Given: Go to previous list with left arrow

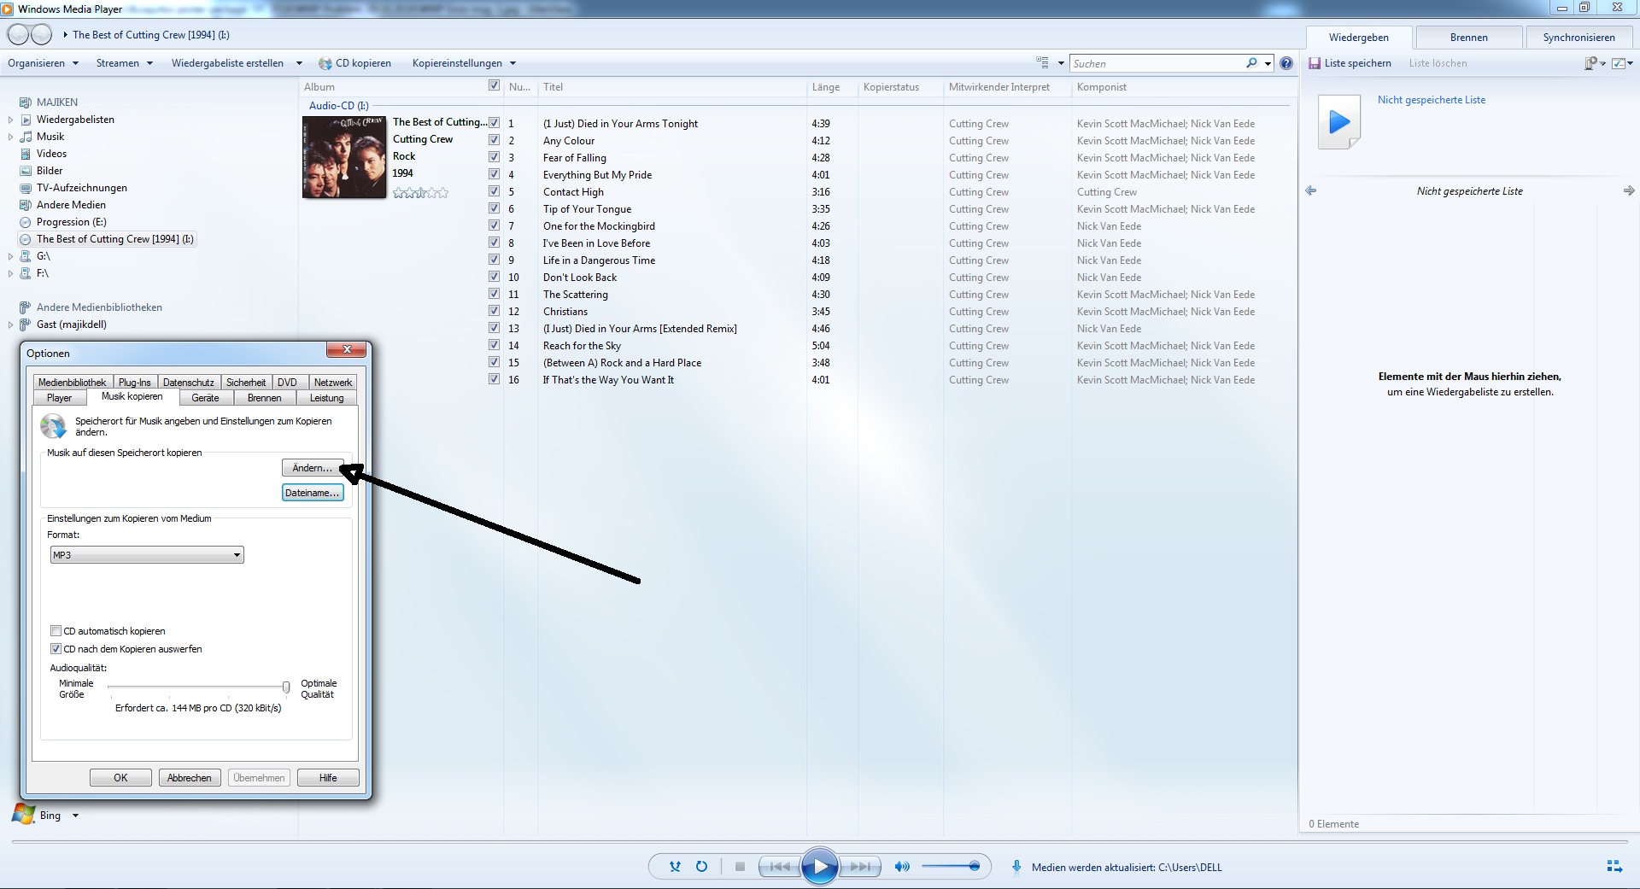Looking at the screenshot, I should (1311, 191).
